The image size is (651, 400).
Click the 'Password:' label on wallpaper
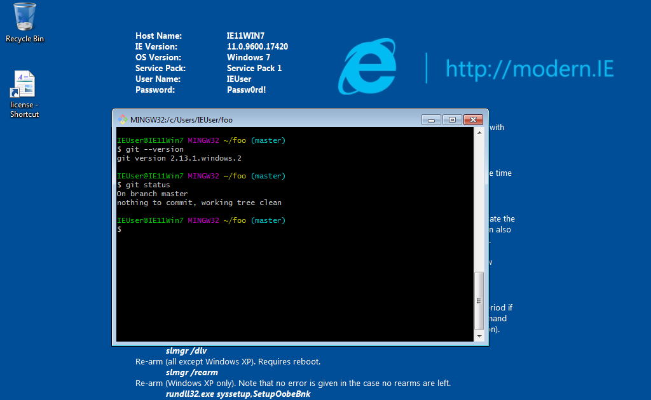point(155,90)
